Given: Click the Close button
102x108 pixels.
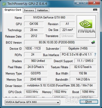Looking at the screenshot, I should coord(89,102).
